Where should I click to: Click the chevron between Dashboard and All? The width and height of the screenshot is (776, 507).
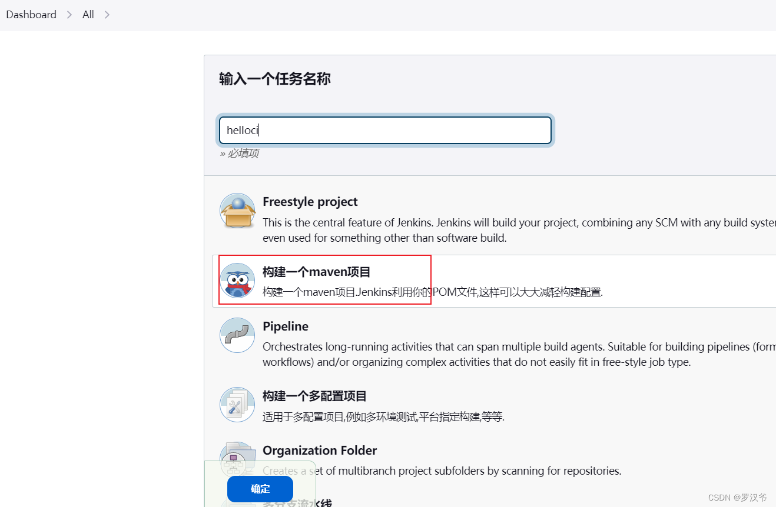click(x=69, y=14)
